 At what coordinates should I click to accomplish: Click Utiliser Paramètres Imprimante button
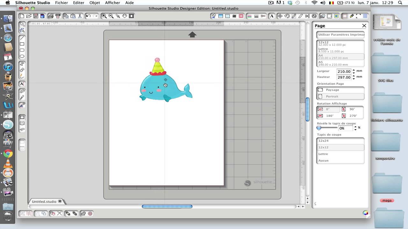coord(340,35)
